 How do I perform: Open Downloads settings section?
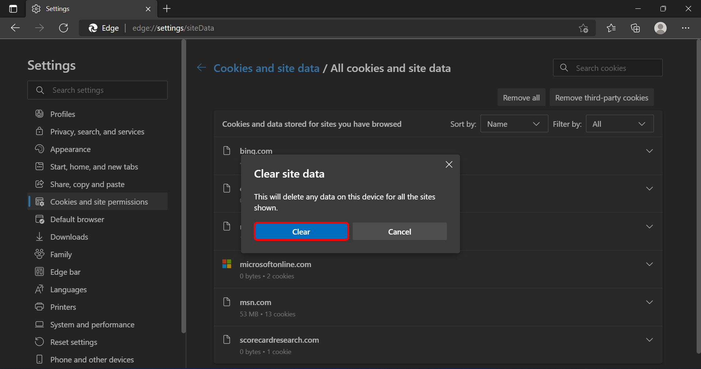[97, 237]
